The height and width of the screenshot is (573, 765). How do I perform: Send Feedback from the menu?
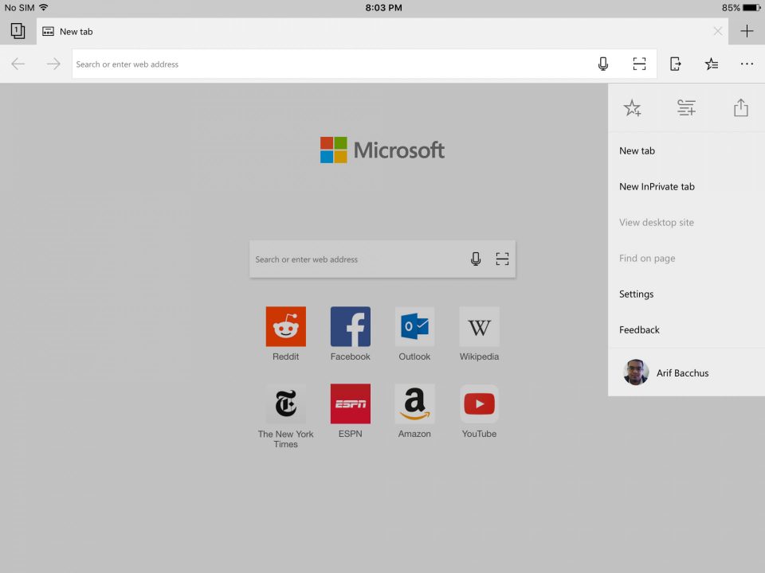pyautogui.click(x=639, y=329)
